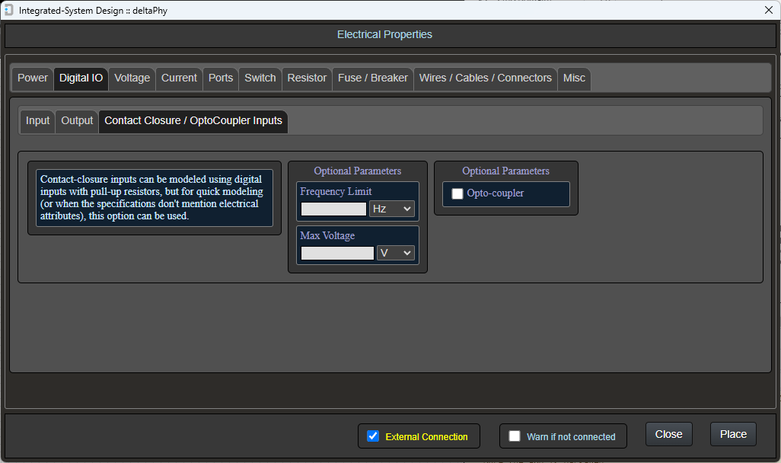
Task: Switch to the Resistor tab
Action: (307, 78)
